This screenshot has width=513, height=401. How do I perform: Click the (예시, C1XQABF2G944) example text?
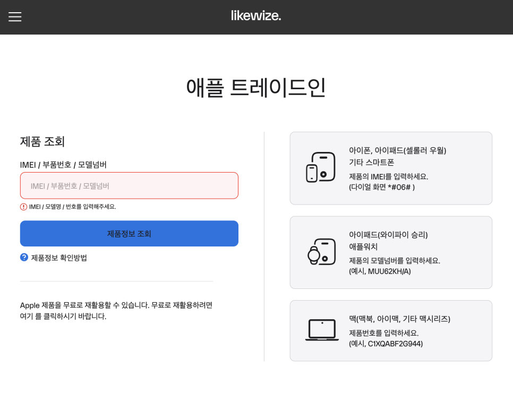[386, 344]
